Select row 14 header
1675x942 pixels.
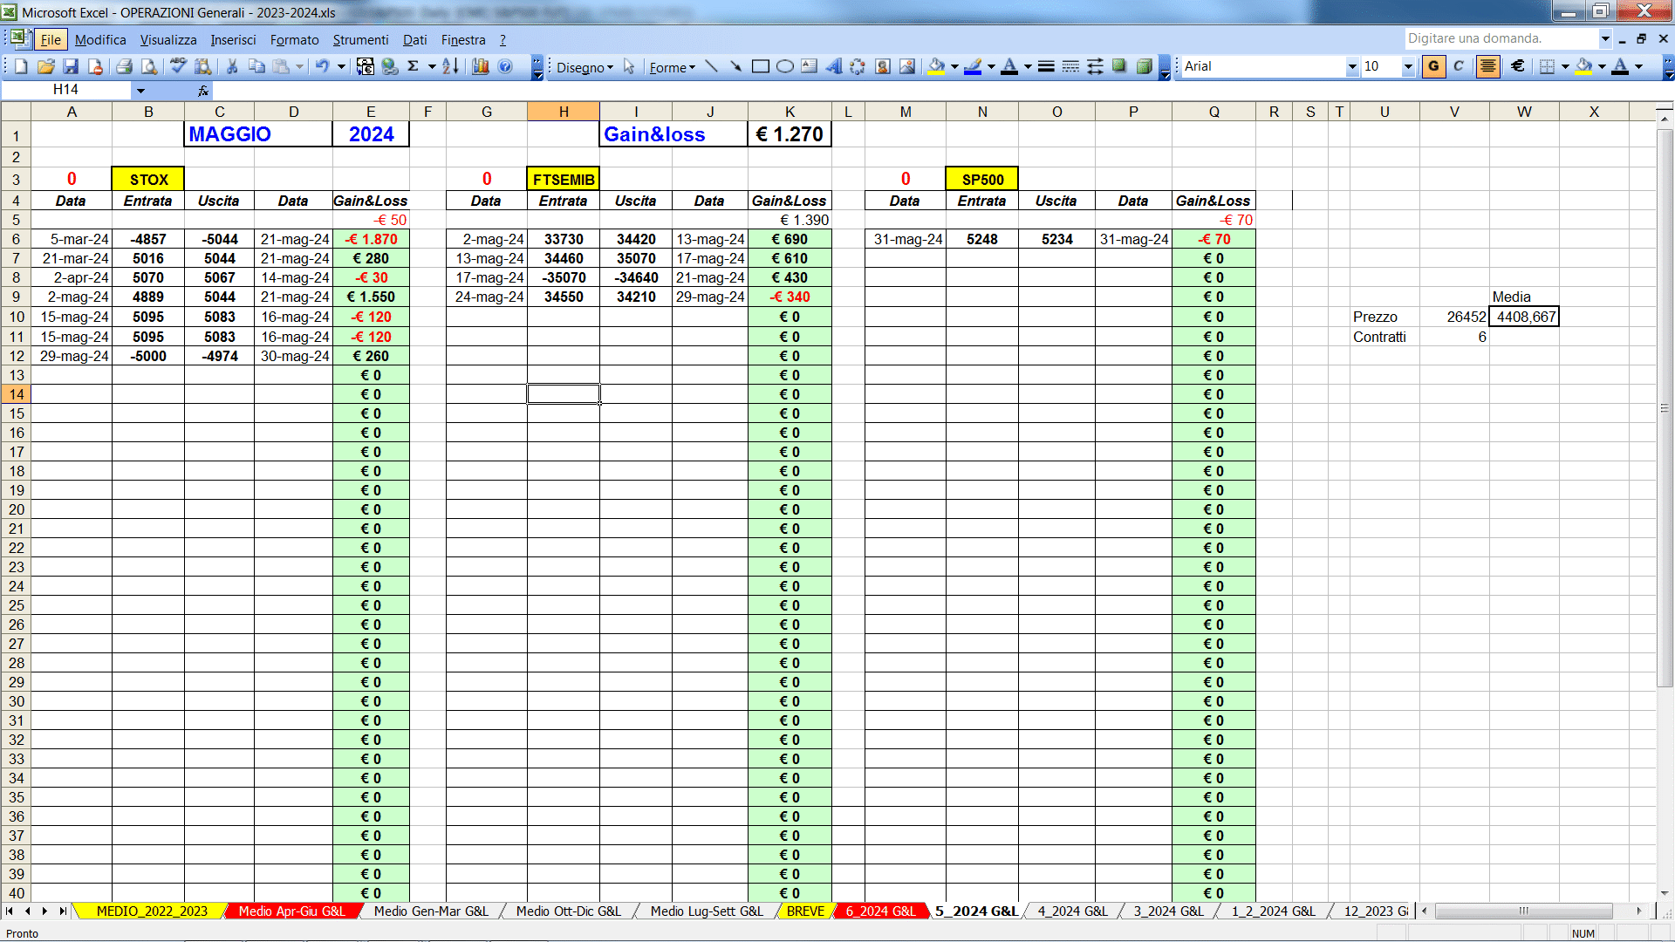coord(16,394)
